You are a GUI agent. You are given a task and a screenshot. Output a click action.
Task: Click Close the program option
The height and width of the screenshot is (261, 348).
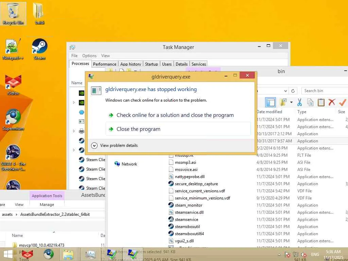(x=178, y=129)
